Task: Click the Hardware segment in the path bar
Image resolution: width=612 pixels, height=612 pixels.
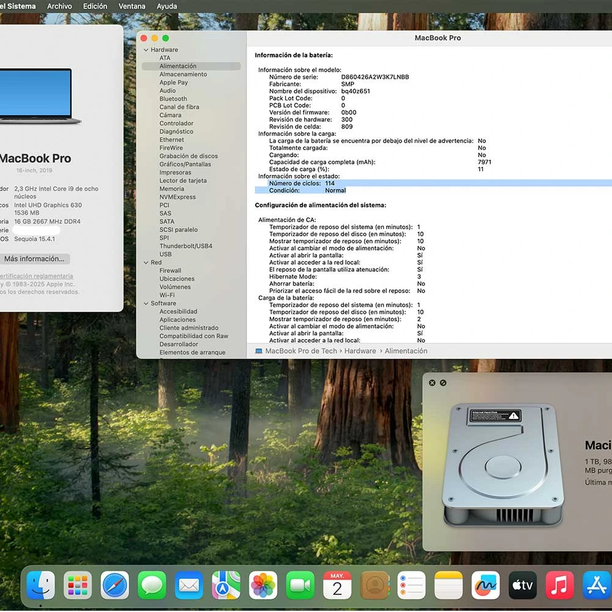Action: pyautogui.click(x=360, y=351)
